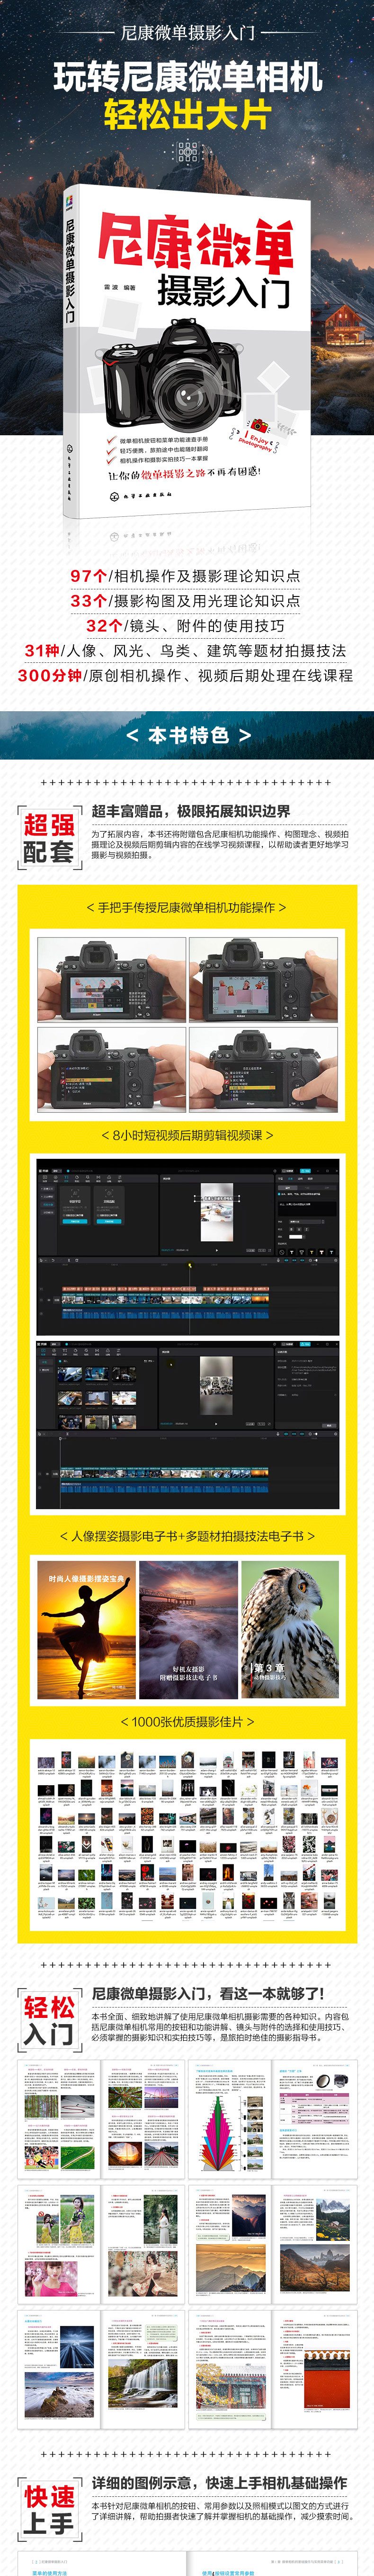Open the seascape long-exposure e-book cover
The width and height of the screenshot is (374, 2576).
point(188,1630)
